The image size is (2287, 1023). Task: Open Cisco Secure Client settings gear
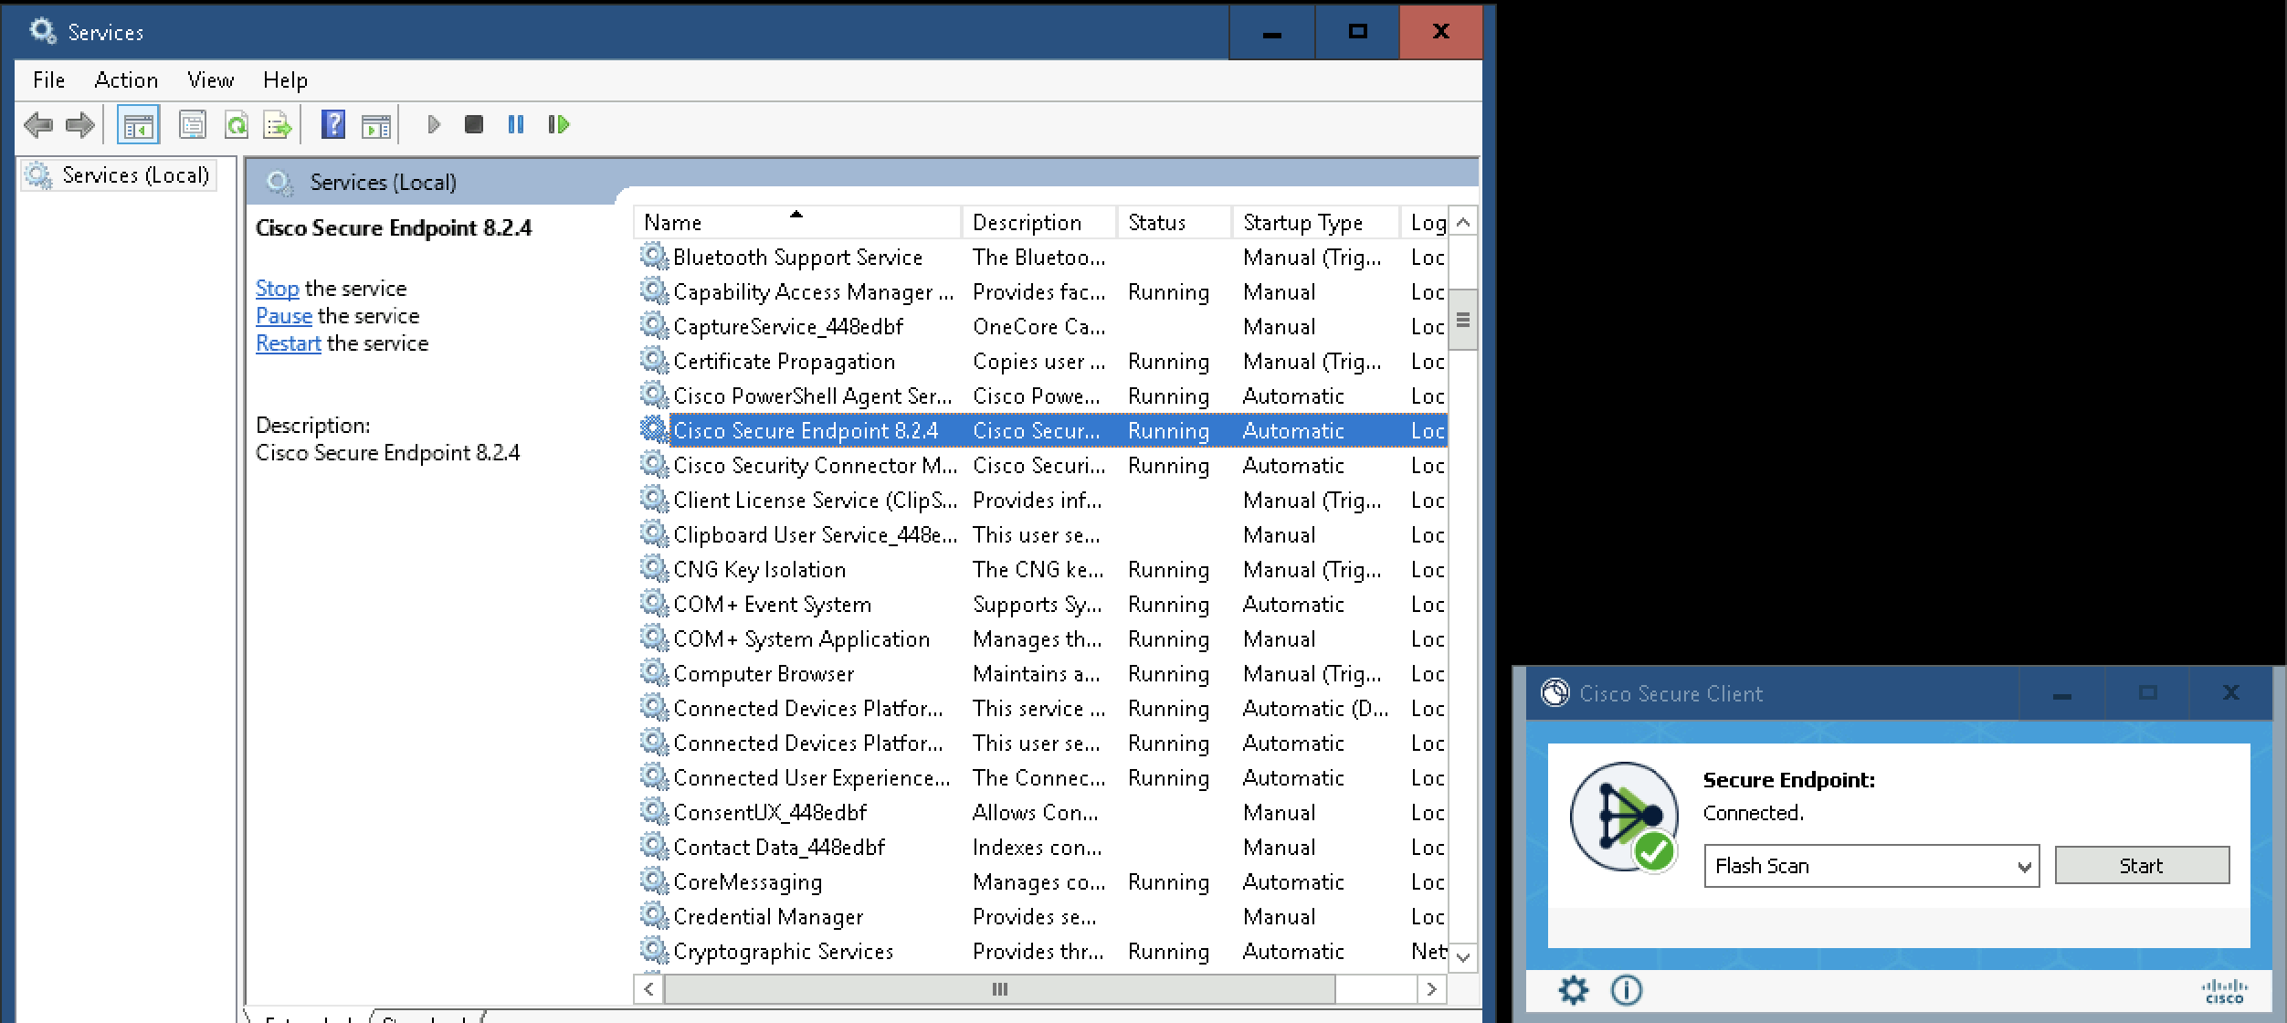click(x=1573, y=989)
